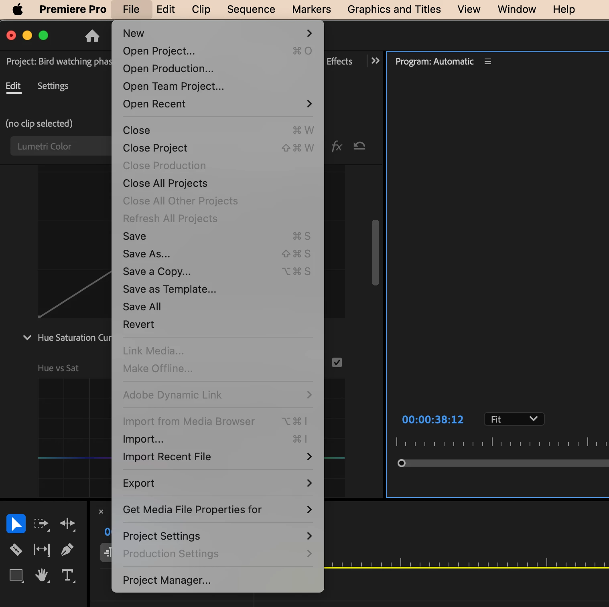
Task: Show overflow panels double chevron
Action: click(375, 61)
